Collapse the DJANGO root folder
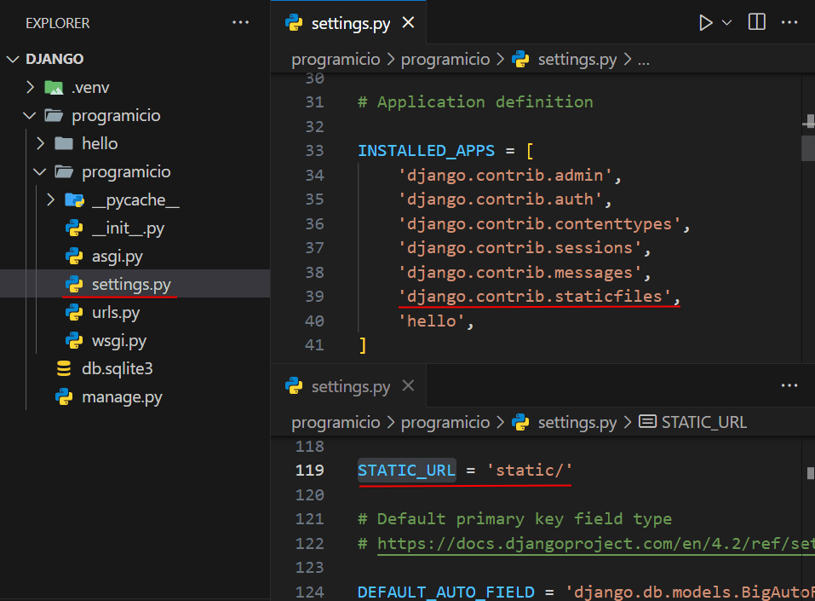 click(13, 59)
